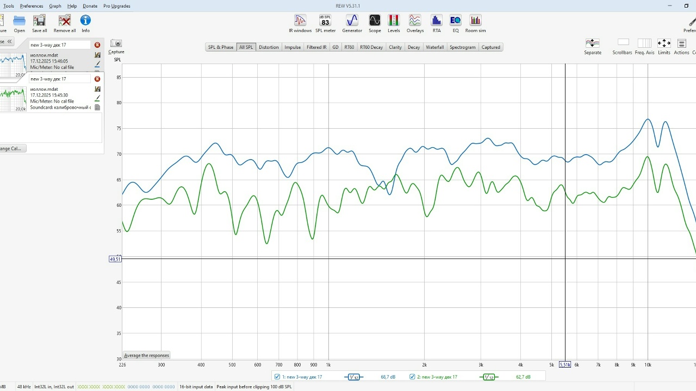Click the 62,7 dB readout
696x391 pixels.
coord(523,377)
